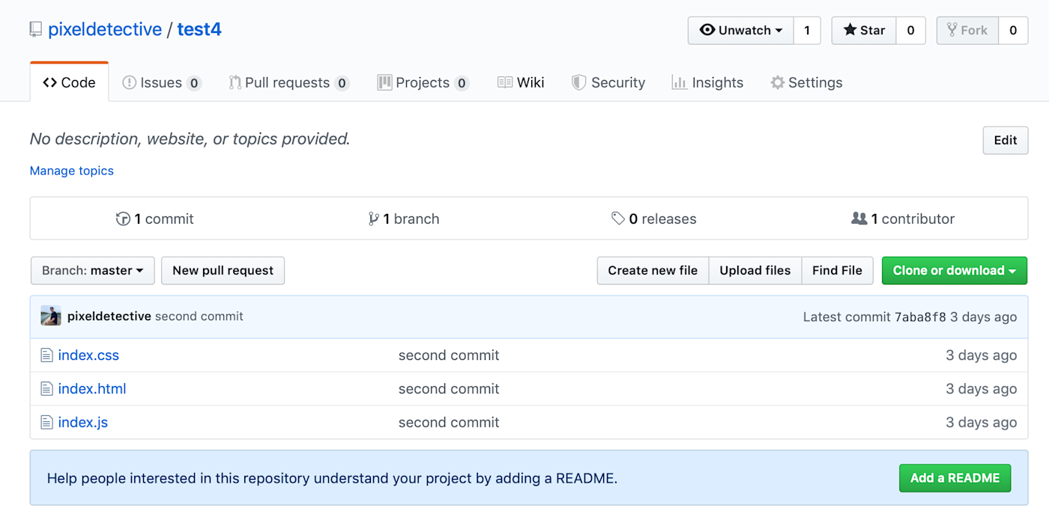Click the pixeldetective commit author avatar
The height and width of the screenshot is (529, 1049).
click(x=50, y=316)
